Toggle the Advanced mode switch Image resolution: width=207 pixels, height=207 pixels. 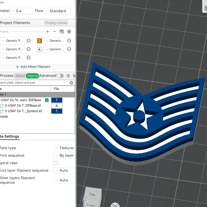pos(60,76)
